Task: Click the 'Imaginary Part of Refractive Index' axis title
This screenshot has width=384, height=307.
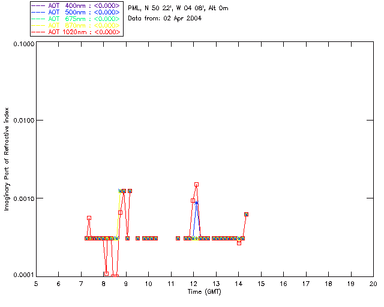Action: [x=7, y=159]
